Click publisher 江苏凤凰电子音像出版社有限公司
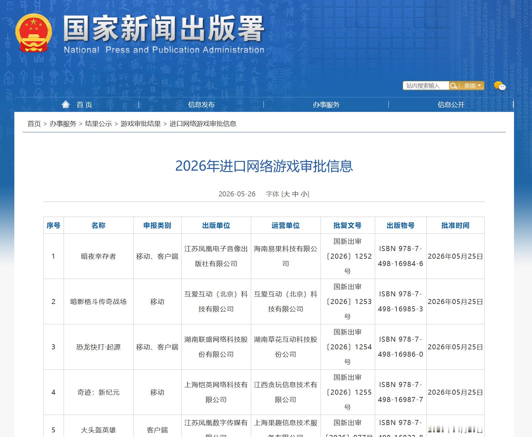The image size is (532, 437). (216, 256)
